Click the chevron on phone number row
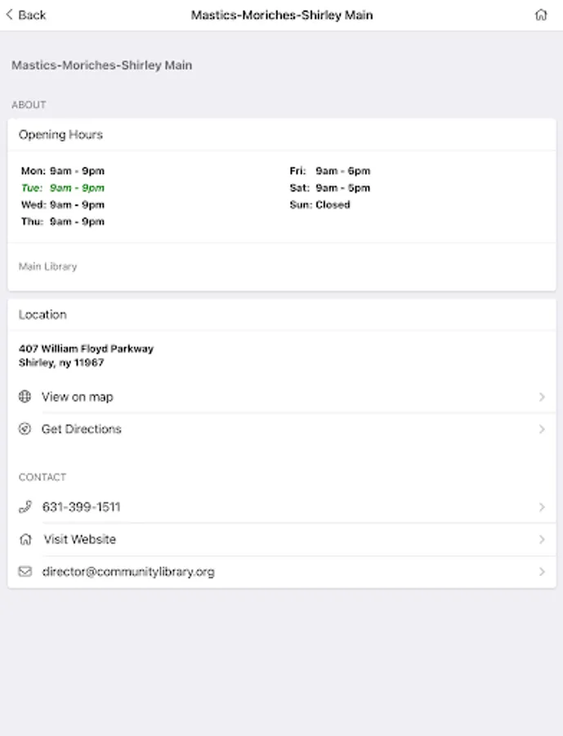 pos(542,507)
